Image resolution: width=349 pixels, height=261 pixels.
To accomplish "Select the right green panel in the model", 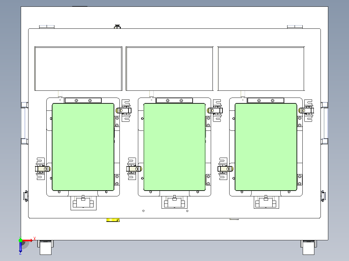I will (266, 147).
